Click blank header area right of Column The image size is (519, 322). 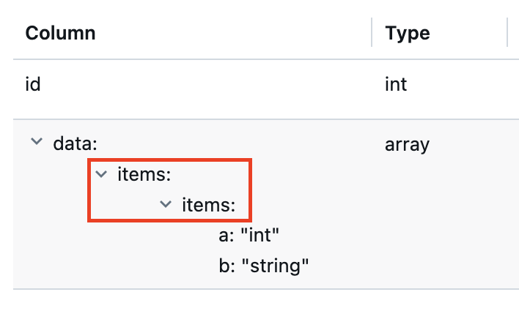[x=232, y=33]
